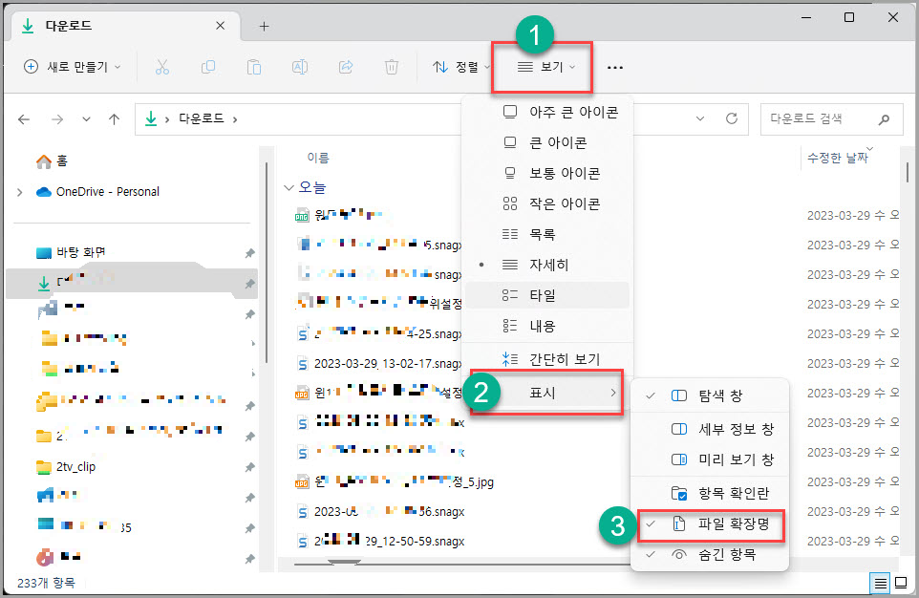Image resolution: width=919 pixels, height=598 pixels.
Task: Click the Paste icon
Action: click(253, 67)
